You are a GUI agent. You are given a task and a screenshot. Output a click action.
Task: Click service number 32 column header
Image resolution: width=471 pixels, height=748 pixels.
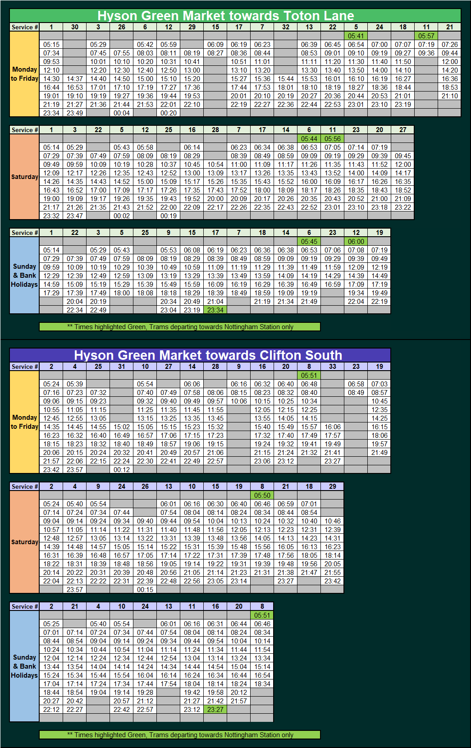(286, 27)
